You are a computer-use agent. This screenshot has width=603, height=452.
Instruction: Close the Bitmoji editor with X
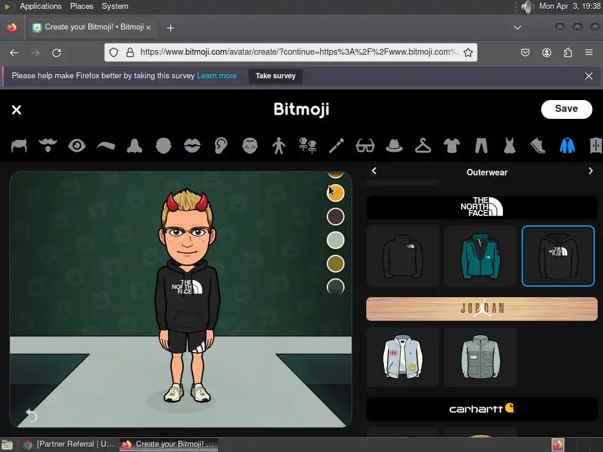[x=16, y=110]
